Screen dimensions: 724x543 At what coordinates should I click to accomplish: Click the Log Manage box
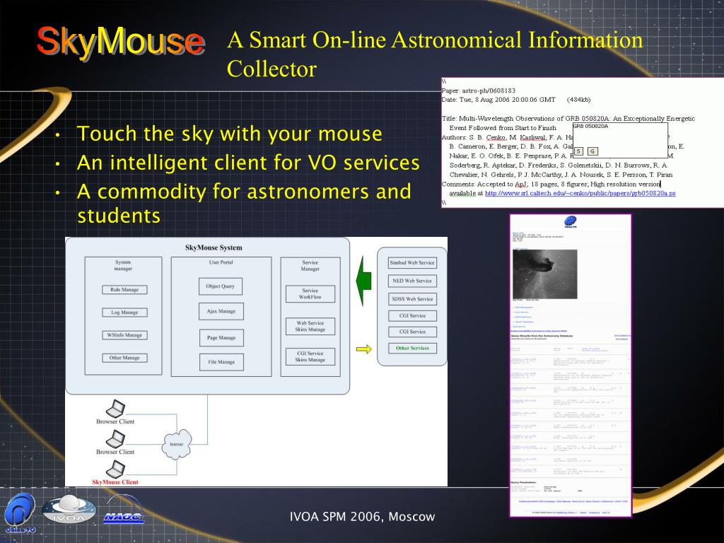[x=124, y=313]
